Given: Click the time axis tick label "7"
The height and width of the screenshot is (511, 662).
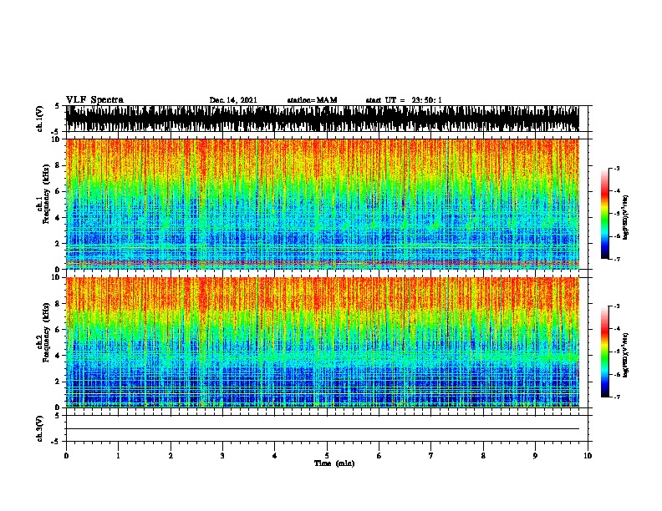Looking at the screenshot, I should [x=431, y=456].
